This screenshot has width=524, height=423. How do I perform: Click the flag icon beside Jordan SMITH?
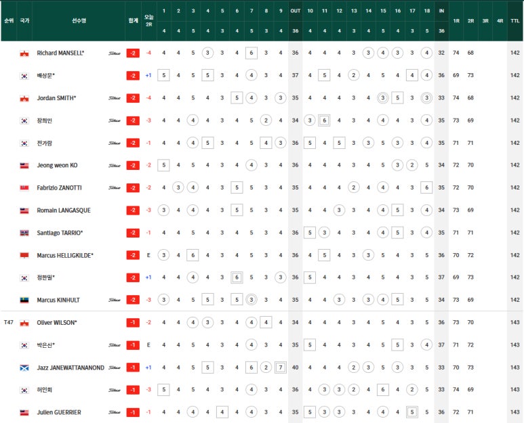coord(24,98)
